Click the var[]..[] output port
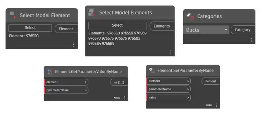The height and width of the screenshot is (115, 262). coord(119,82)
